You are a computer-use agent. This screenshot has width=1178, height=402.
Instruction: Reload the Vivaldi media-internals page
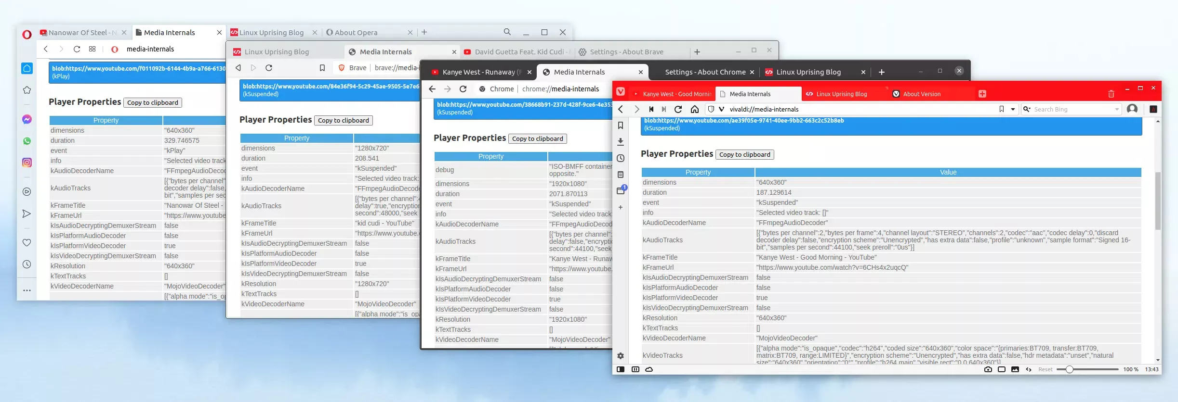(678, 109)
